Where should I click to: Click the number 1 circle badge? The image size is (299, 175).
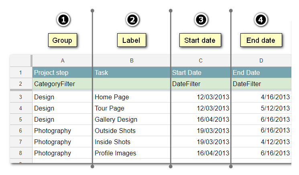pos(62,20)
